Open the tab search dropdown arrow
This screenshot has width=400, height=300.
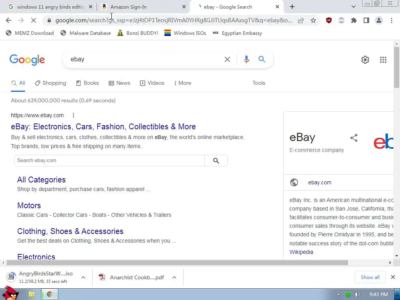353,7
